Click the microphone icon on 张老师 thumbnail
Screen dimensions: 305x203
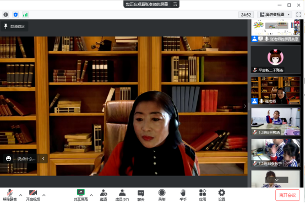click(262, 101)
